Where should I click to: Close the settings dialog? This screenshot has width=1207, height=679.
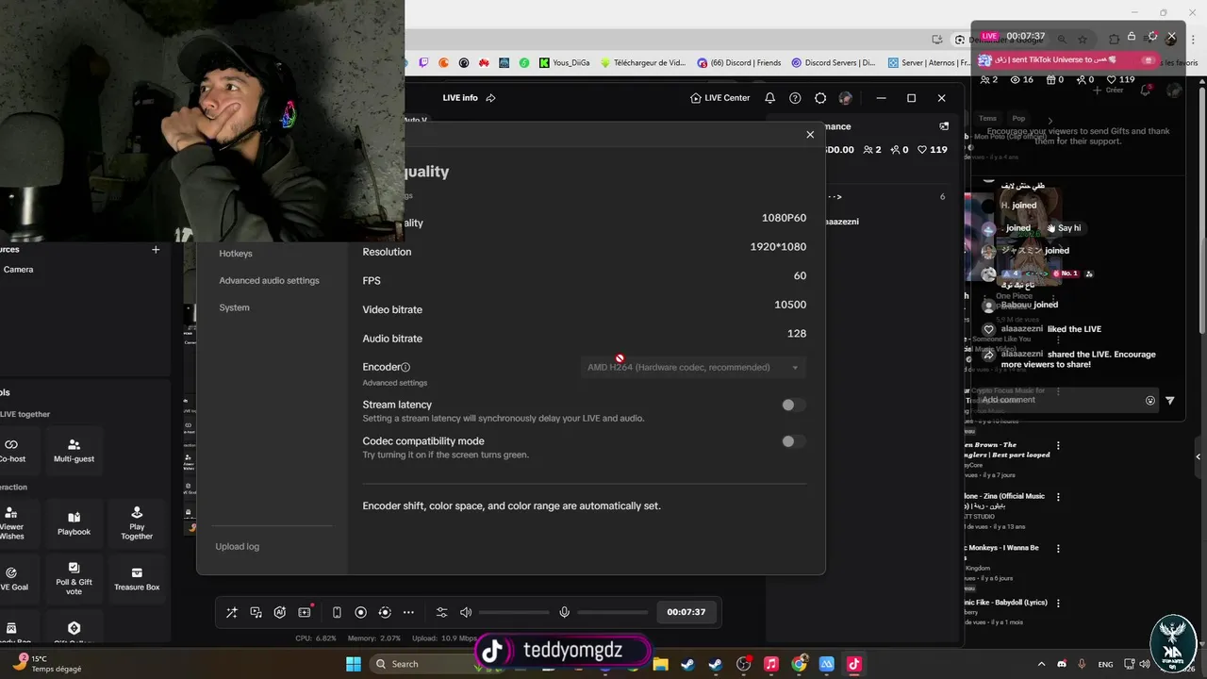pos(810,135)
